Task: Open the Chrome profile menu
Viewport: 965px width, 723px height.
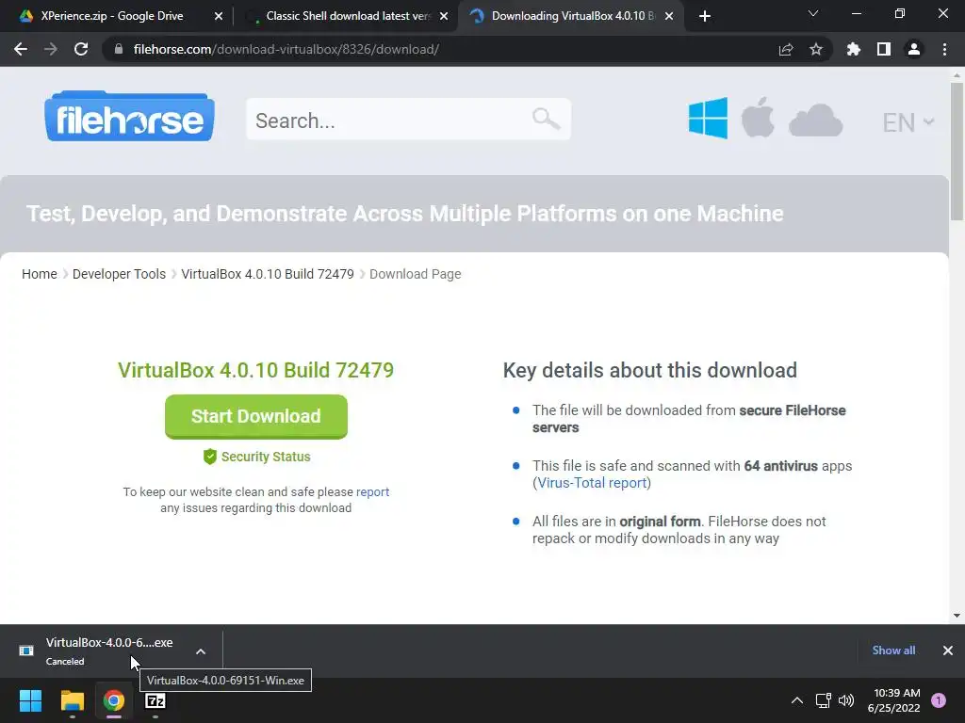Action: click(x=914, y=49)
